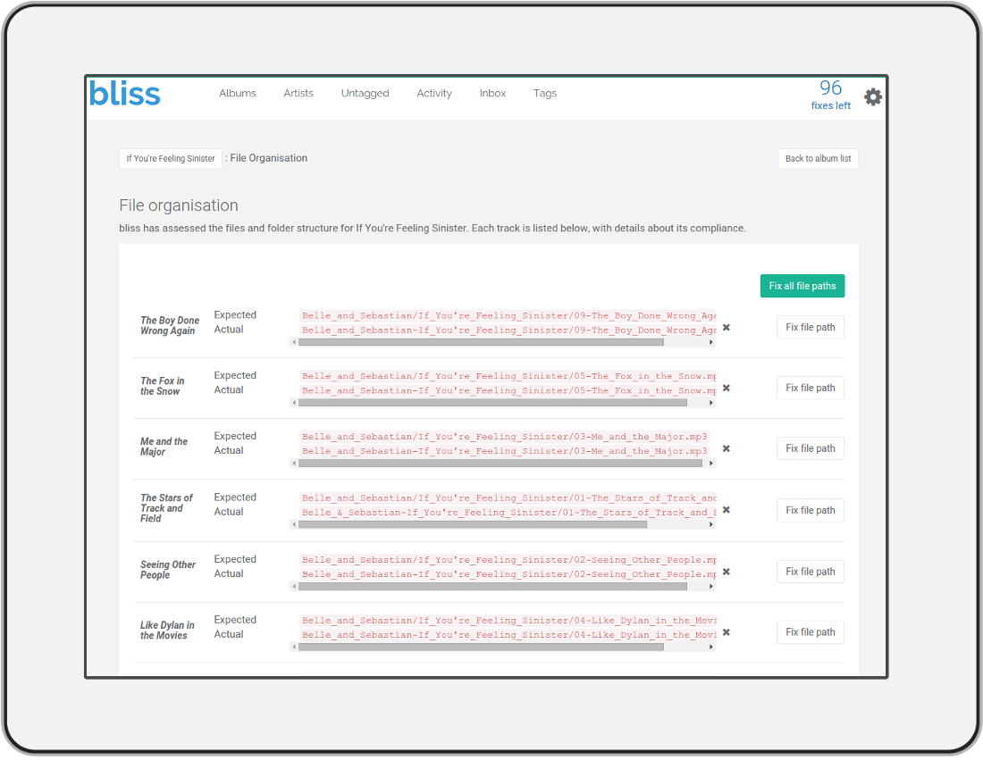Screen dimensions: 983x769
Task: Open the Albums menu
Action: tap(238, 94)
